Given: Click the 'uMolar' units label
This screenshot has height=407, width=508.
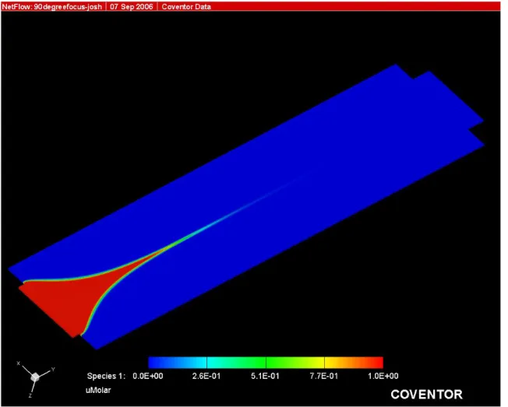Looking at the screenshot, I should [98, 390].
